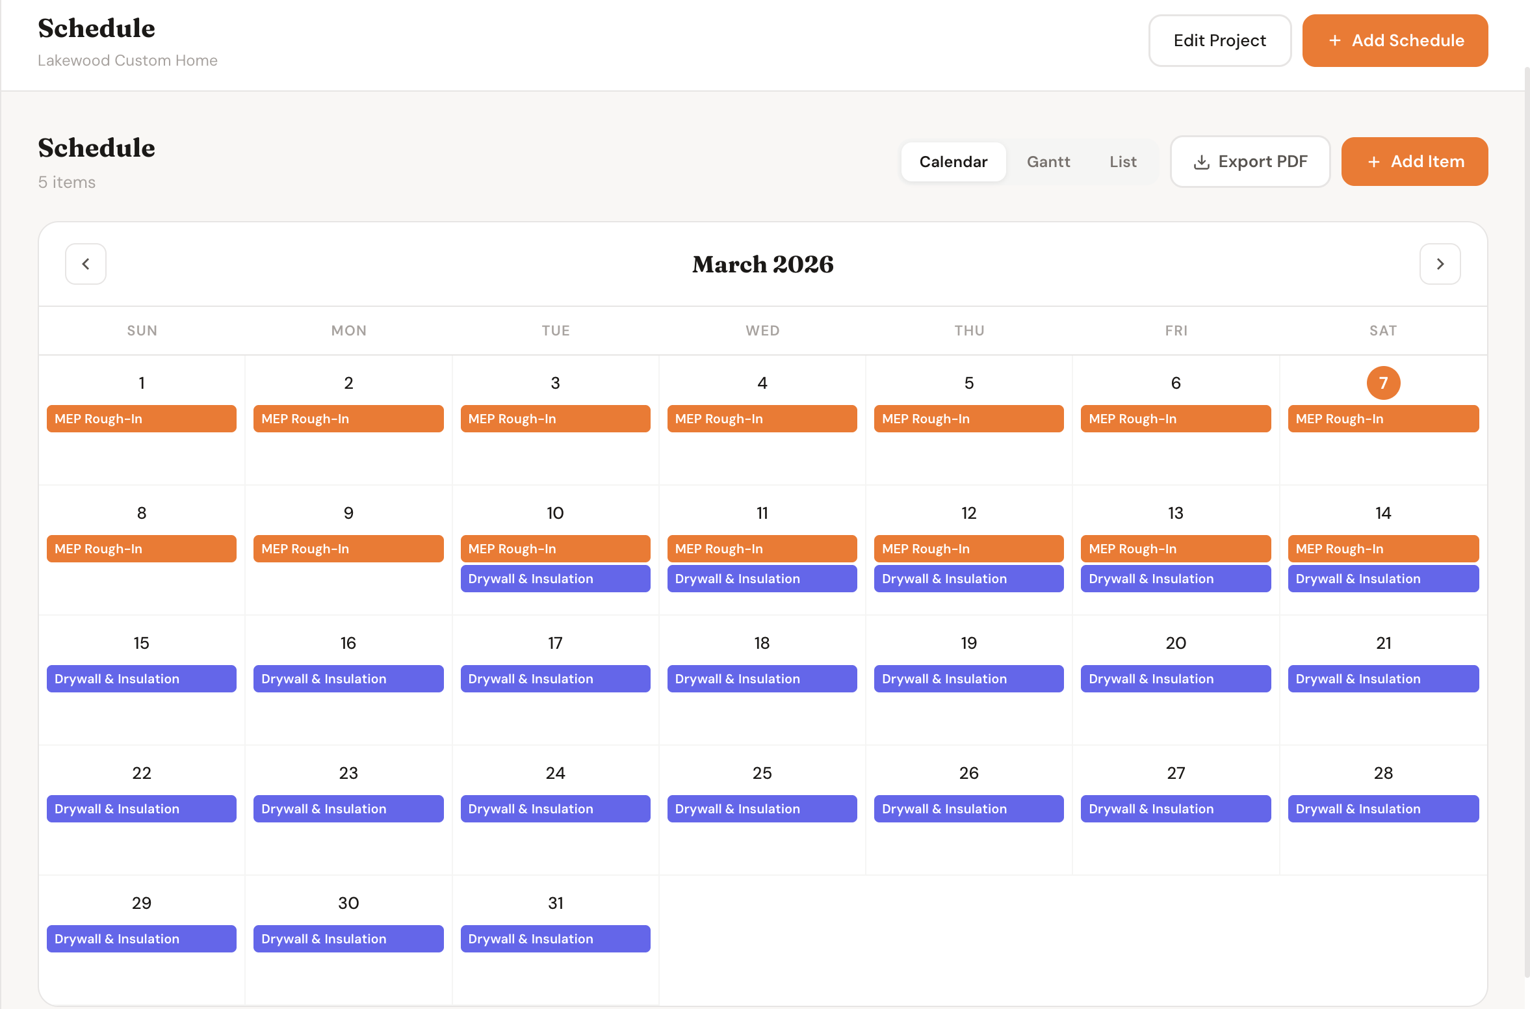Click the plus icon on Add Item

(1374, 161)
